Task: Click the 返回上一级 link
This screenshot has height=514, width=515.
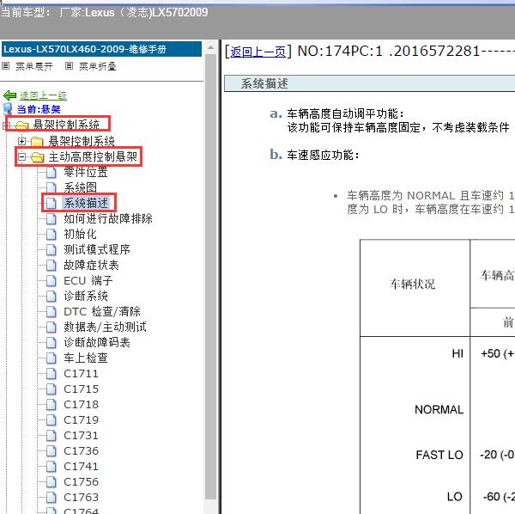Action: 44,95
